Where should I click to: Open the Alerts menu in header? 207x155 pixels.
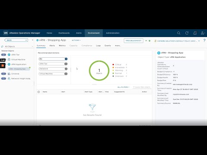(79, 33)
